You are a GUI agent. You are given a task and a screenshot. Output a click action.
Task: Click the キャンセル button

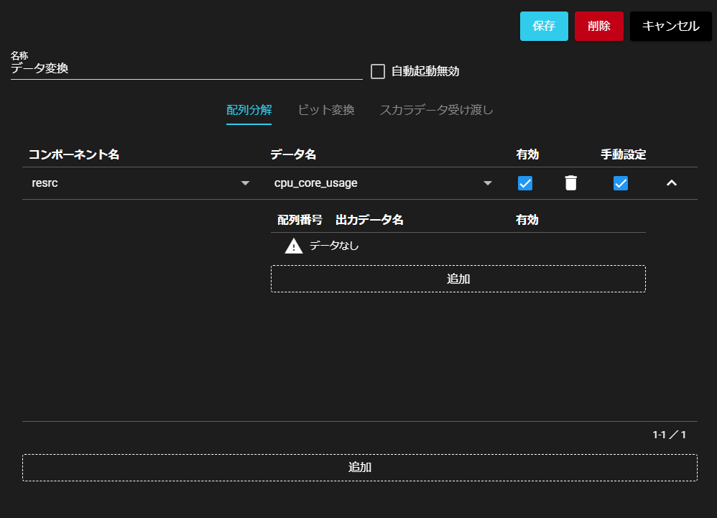click(670, 26)
